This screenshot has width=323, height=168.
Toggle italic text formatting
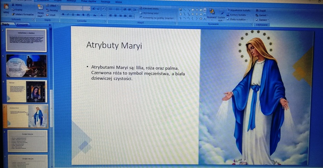click(x=68, y=15)
